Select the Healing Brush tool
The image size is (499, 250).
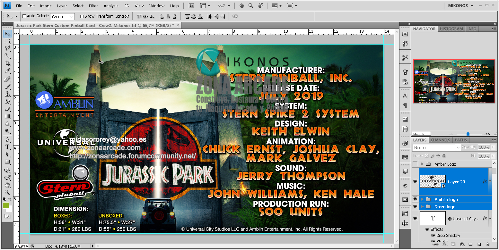[x=7, y=79]
